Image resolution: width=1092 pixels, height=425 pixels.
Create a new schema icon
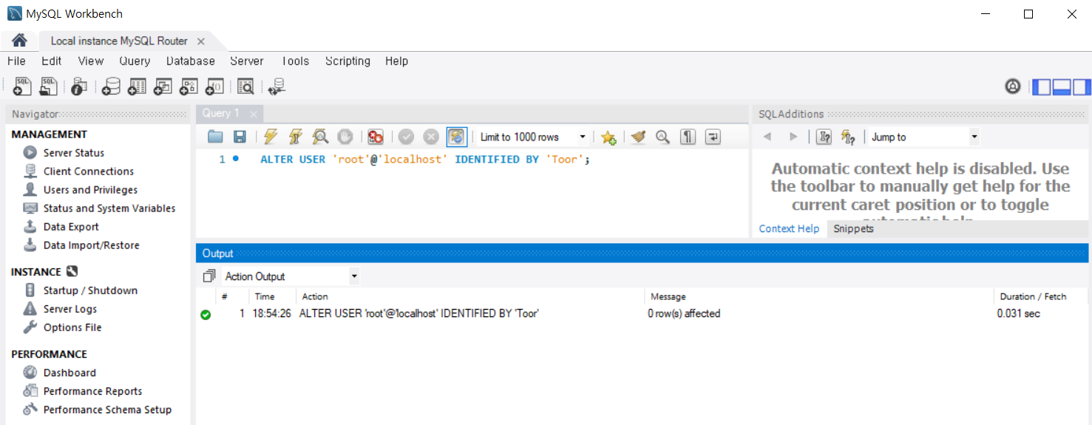click(111, 86)
